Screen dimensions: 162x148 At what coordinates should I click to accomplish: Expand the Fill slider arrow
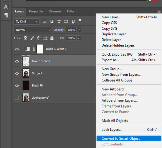79,38
